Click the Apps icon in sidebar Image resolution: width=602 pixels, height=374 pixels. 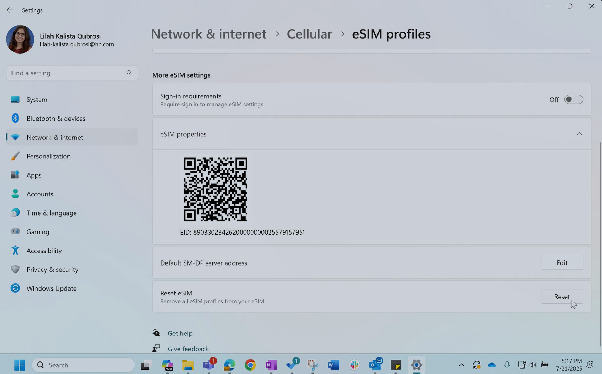pos(15,175)
